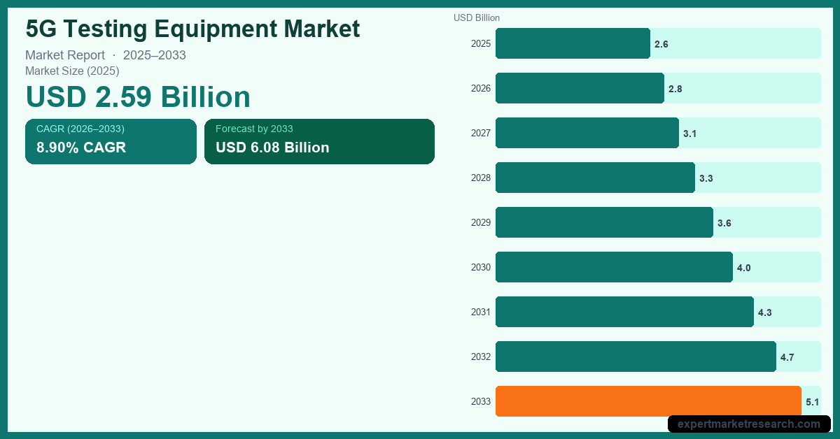Select the 2032 bar showing 4.7
The height and width of the screenshot is (439, 840).
click(636, 357)
